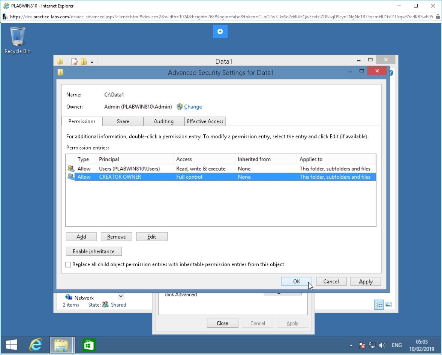Click the Remove button
This screenshot has width=442, height=355.
point(117,237)
